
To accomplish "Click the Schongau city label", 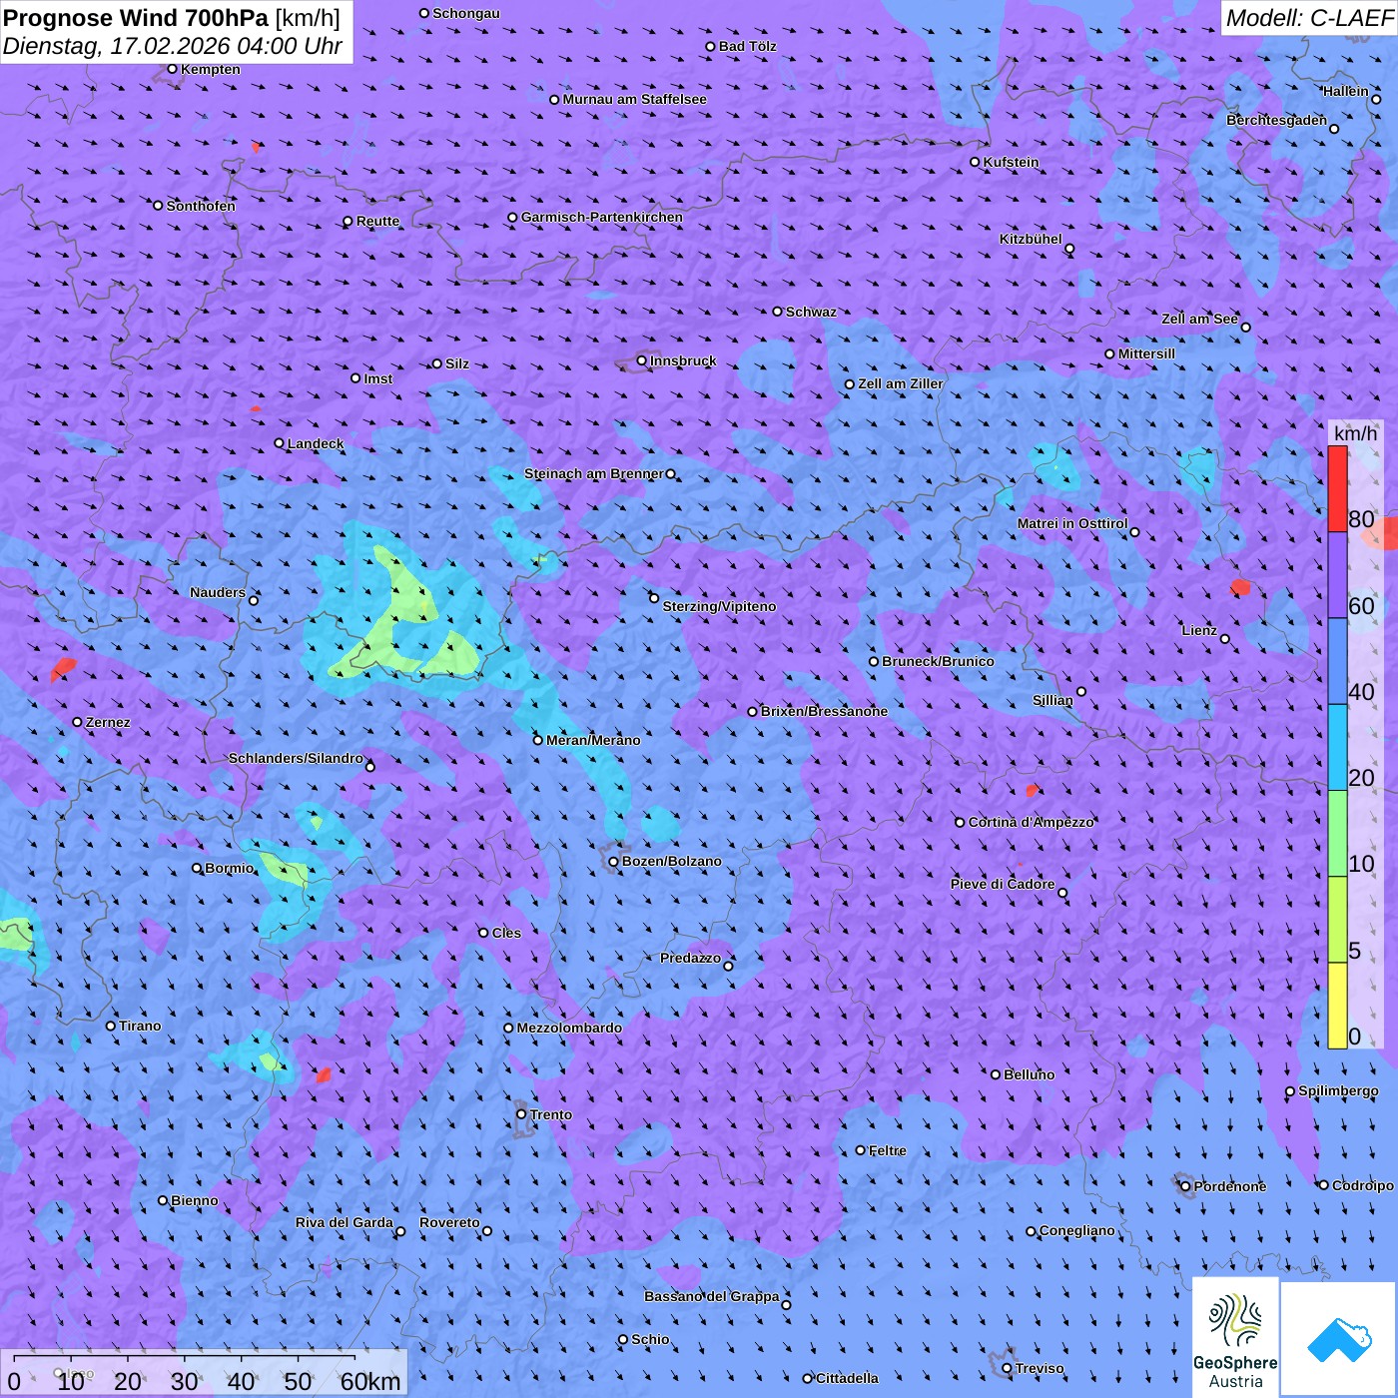I will [x=465, y=13].
